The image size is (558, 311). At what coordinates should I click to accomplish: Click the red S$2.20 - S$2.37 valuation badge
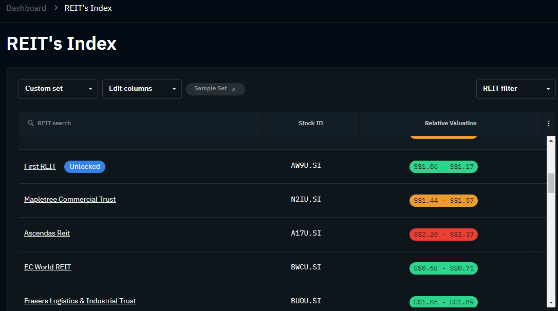[x=443, y=235]
